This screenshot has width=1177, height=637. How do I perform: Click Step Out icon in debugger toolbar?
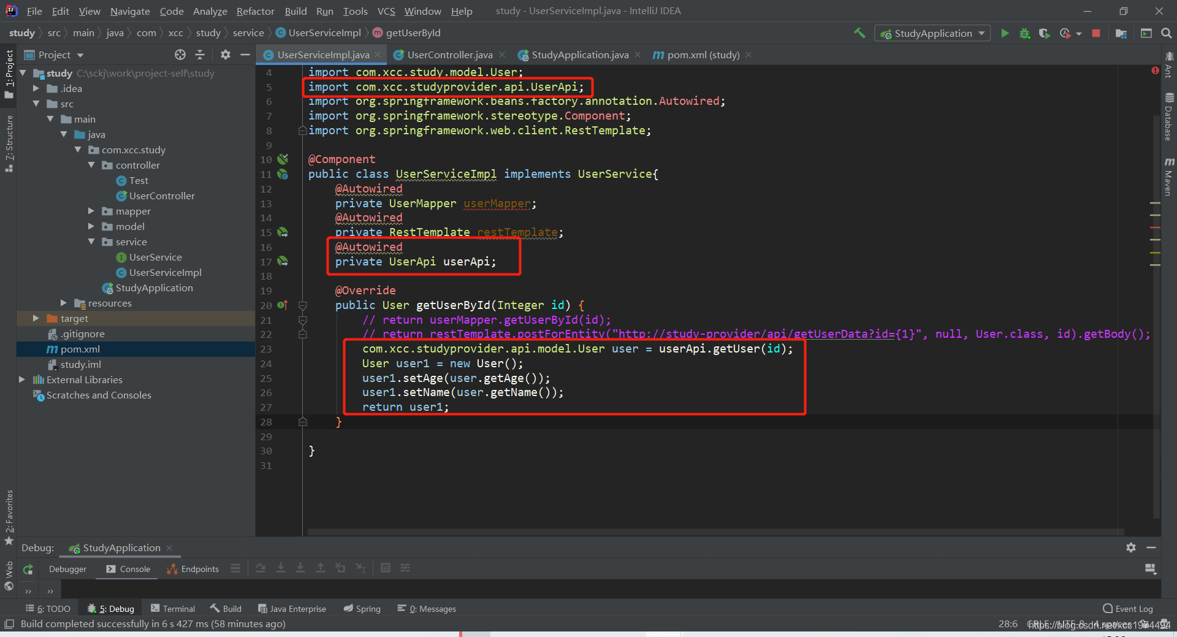(x=320, y=568)
